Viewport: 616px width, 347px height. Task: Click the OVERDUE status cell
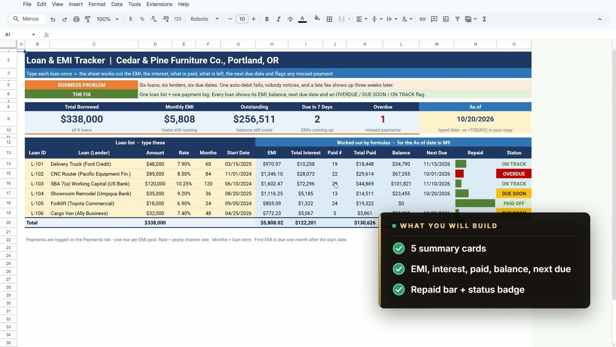pos(514,174)
